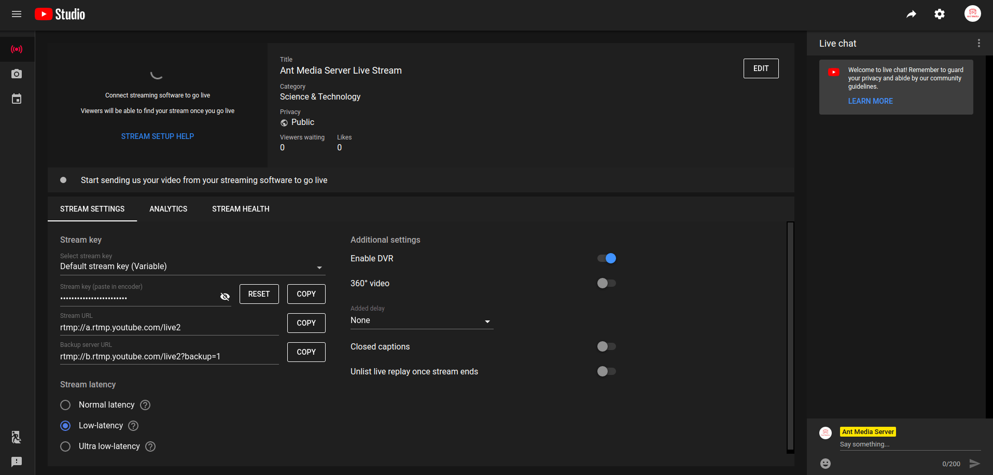The height and width of the screenshot is (475, 993).
Task: Copy the stream key
Action: (x=306, y=294)
